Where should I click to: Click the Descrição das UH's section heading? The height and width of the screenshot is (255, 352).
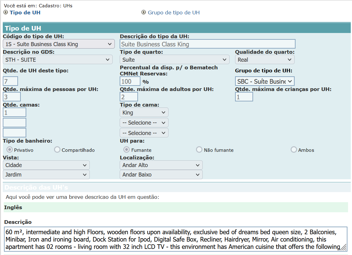point(36,187)
